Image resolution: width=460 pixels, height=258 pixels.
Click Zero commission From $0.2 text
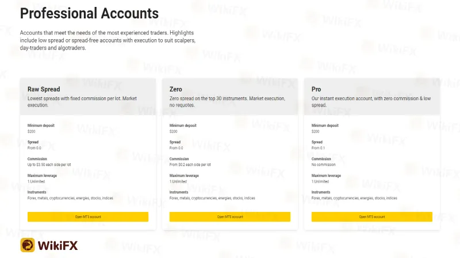tap(190, 165)
